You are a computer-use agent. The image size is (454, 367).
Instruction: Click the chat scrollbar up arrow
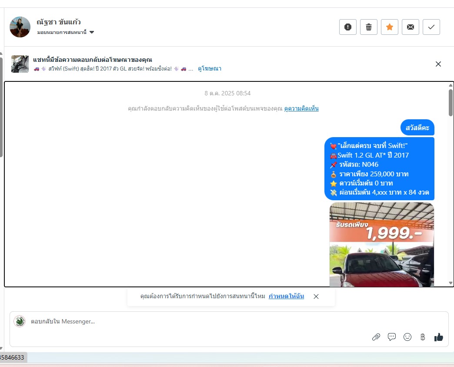pos(451,85)
